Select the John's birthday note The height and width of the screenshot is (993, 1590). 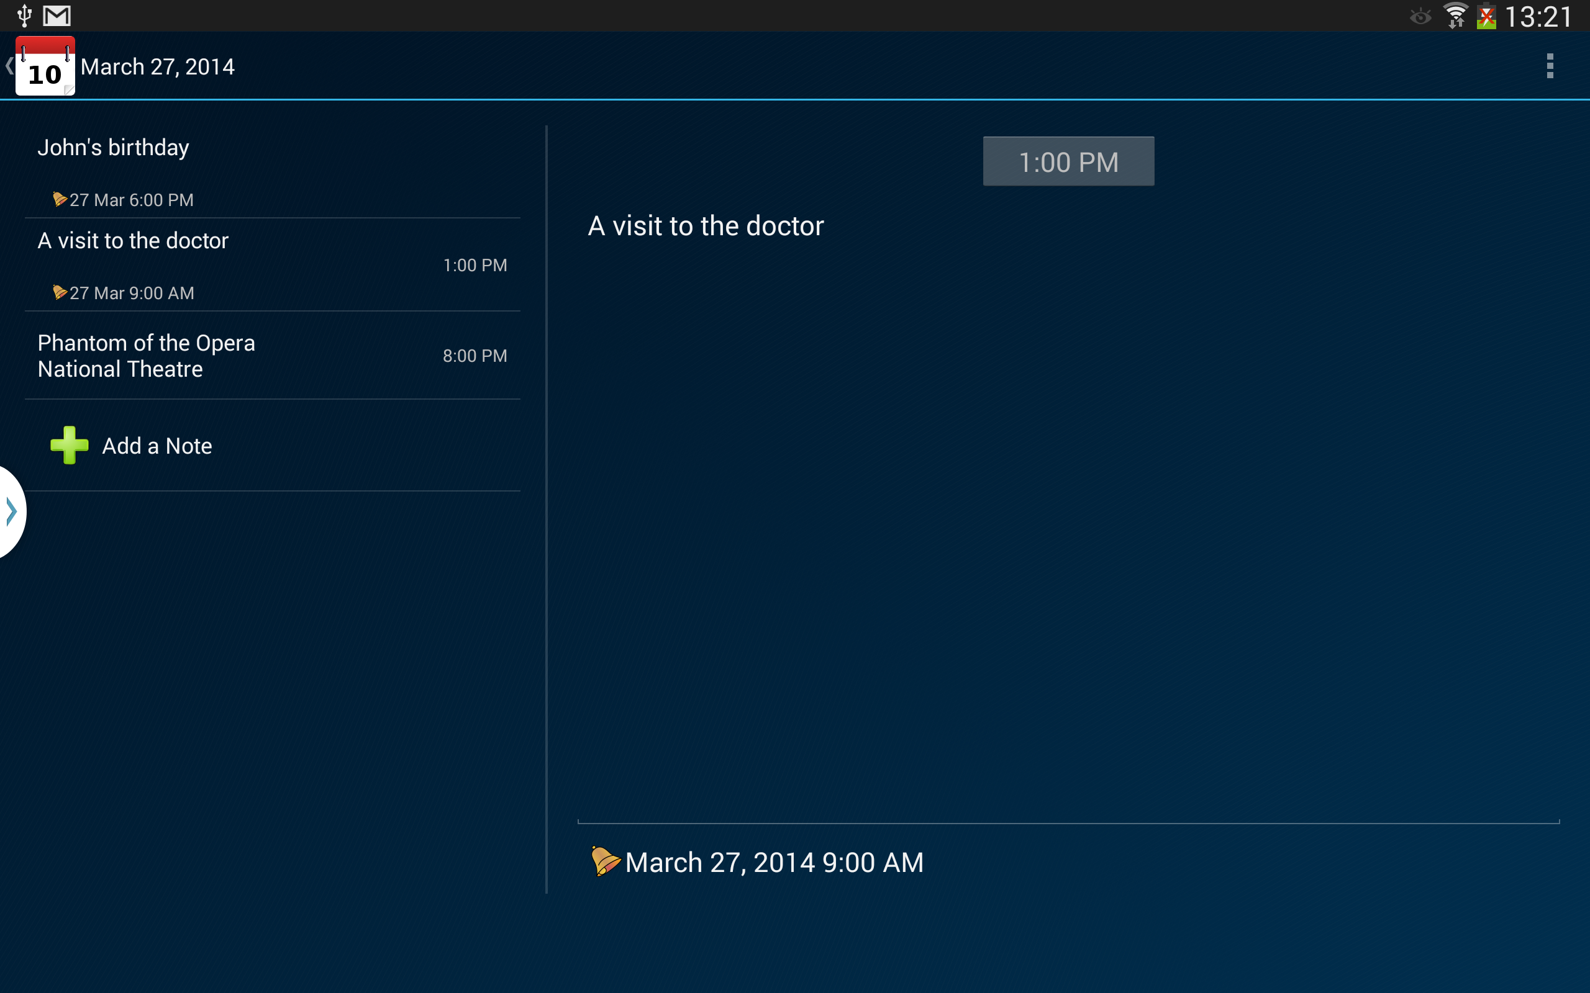point(273,171)
